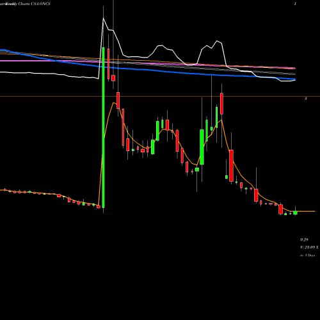
Task: Click the tallest green spike candlestick
Action: (103, 127)
